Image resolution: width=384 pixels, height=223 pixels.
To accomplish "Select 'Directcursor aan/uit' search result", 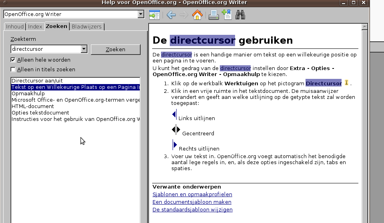I will [x=37, y=81].
